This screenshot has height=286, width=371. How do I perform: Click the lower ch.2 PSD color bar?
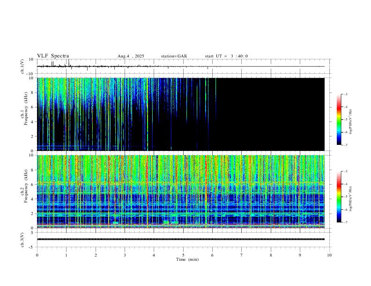pyautogui.click(x=339, y=197)
